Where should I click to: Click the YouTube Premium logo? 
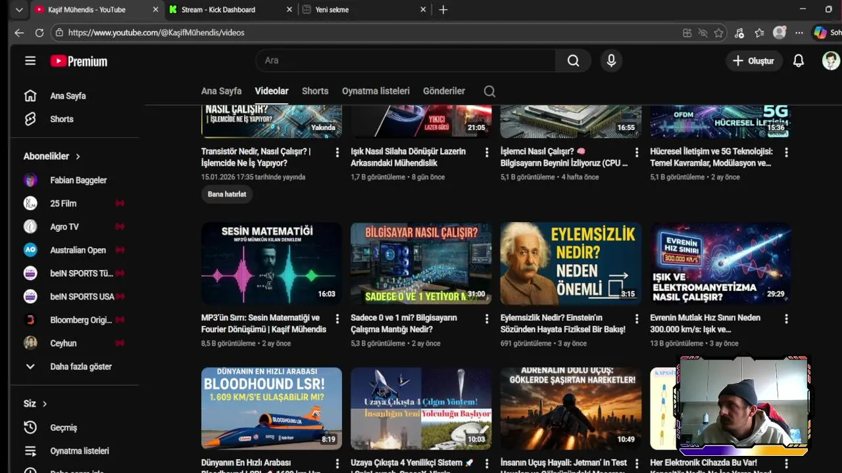pos(79,61)
